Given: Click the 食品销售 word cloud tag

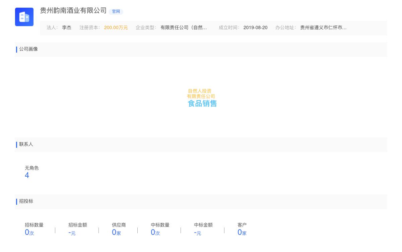Looking at the screenshot, I should 202,104.
